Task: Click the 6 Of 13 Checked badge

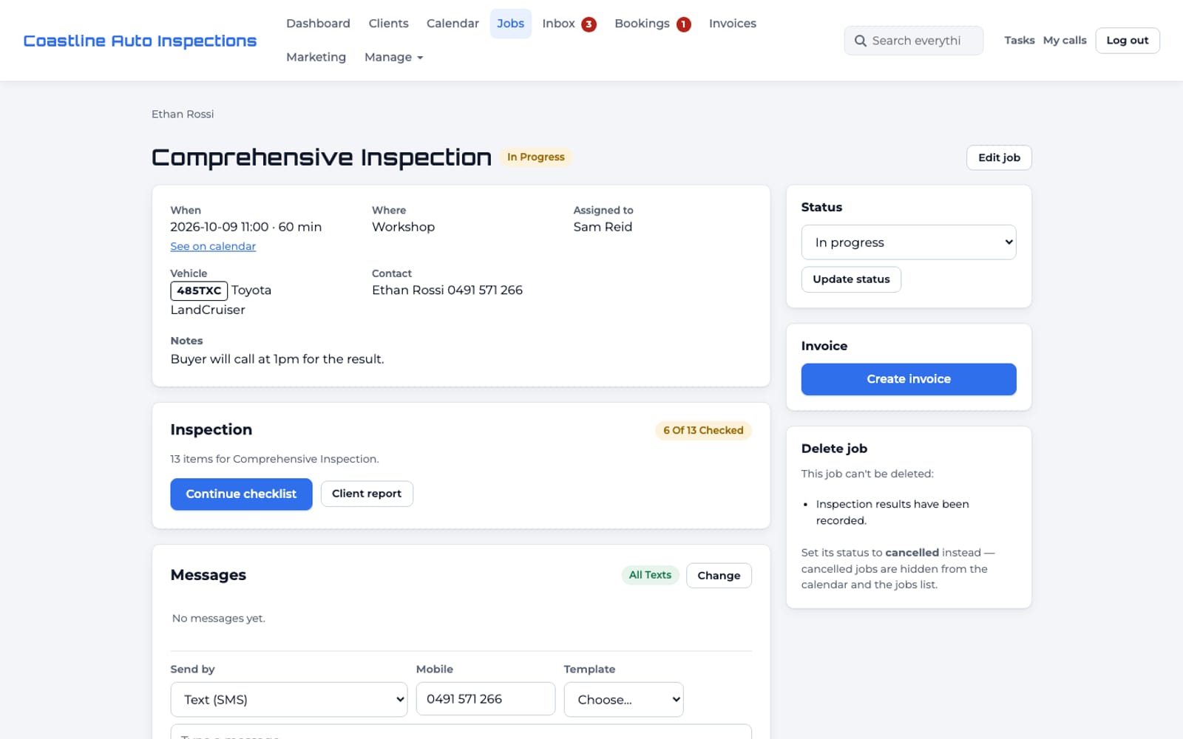Action: [703, 430]
